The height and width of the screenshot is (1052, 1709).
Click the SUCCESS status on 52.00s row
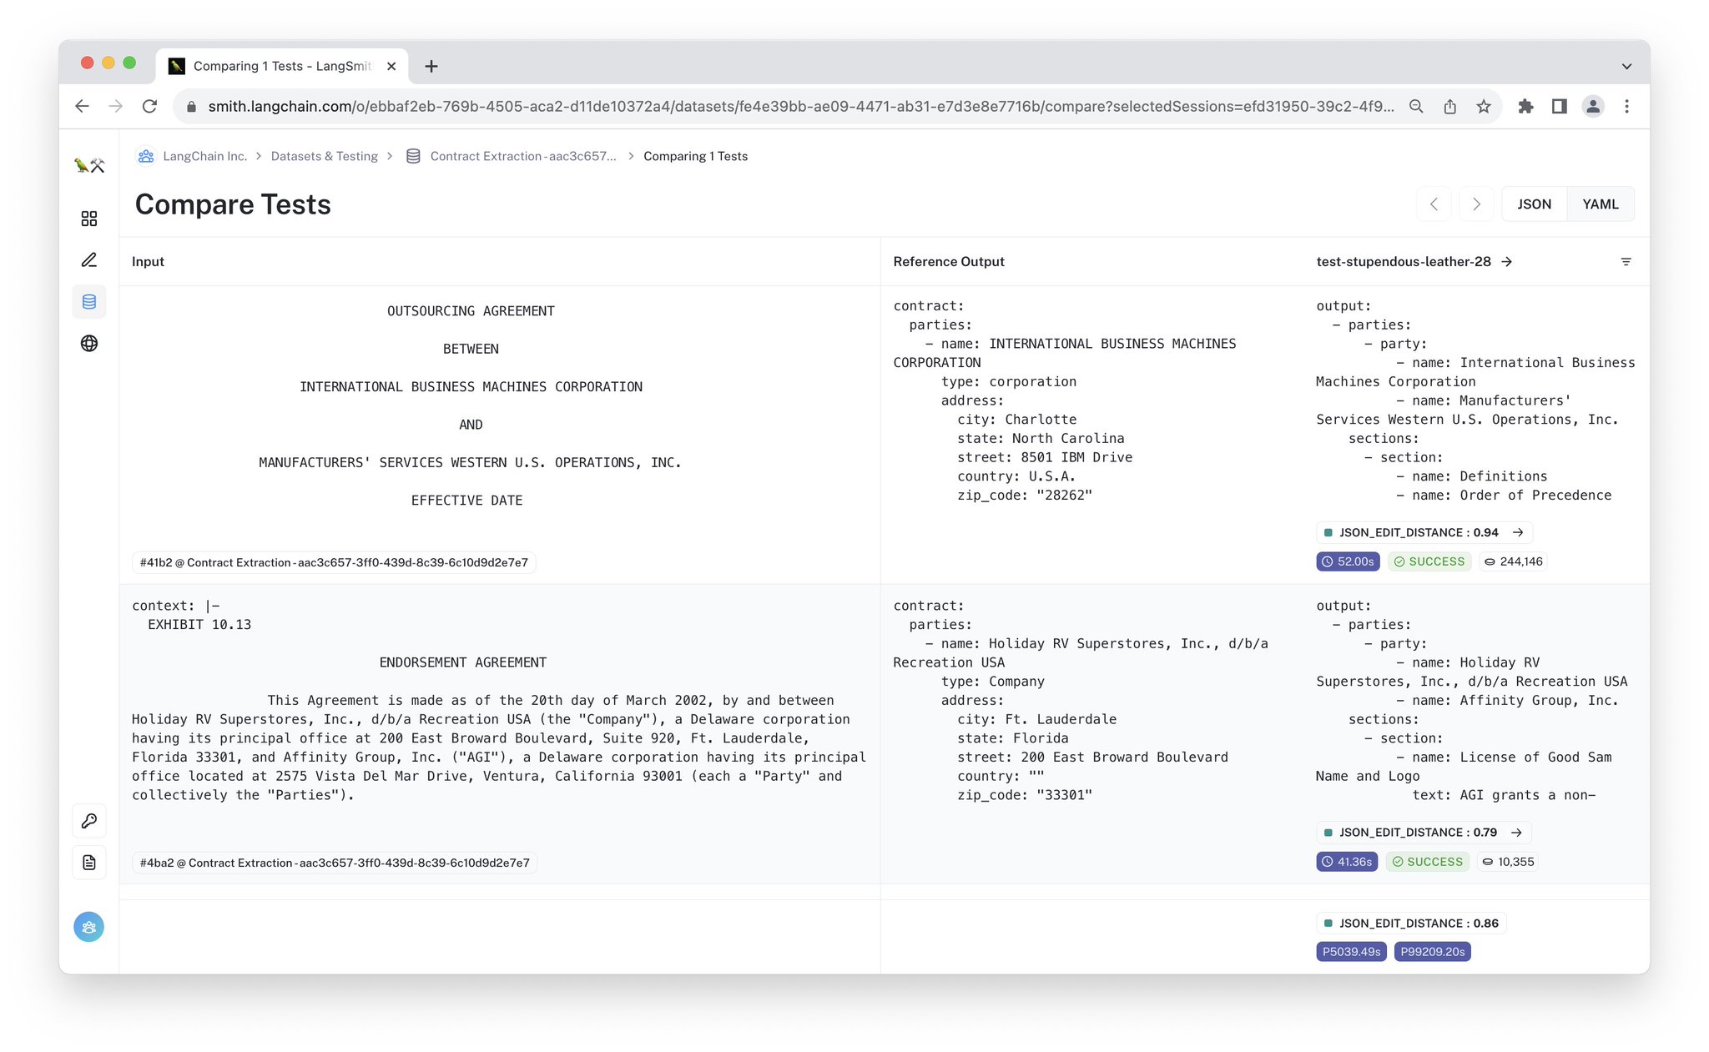[1429, 561]
